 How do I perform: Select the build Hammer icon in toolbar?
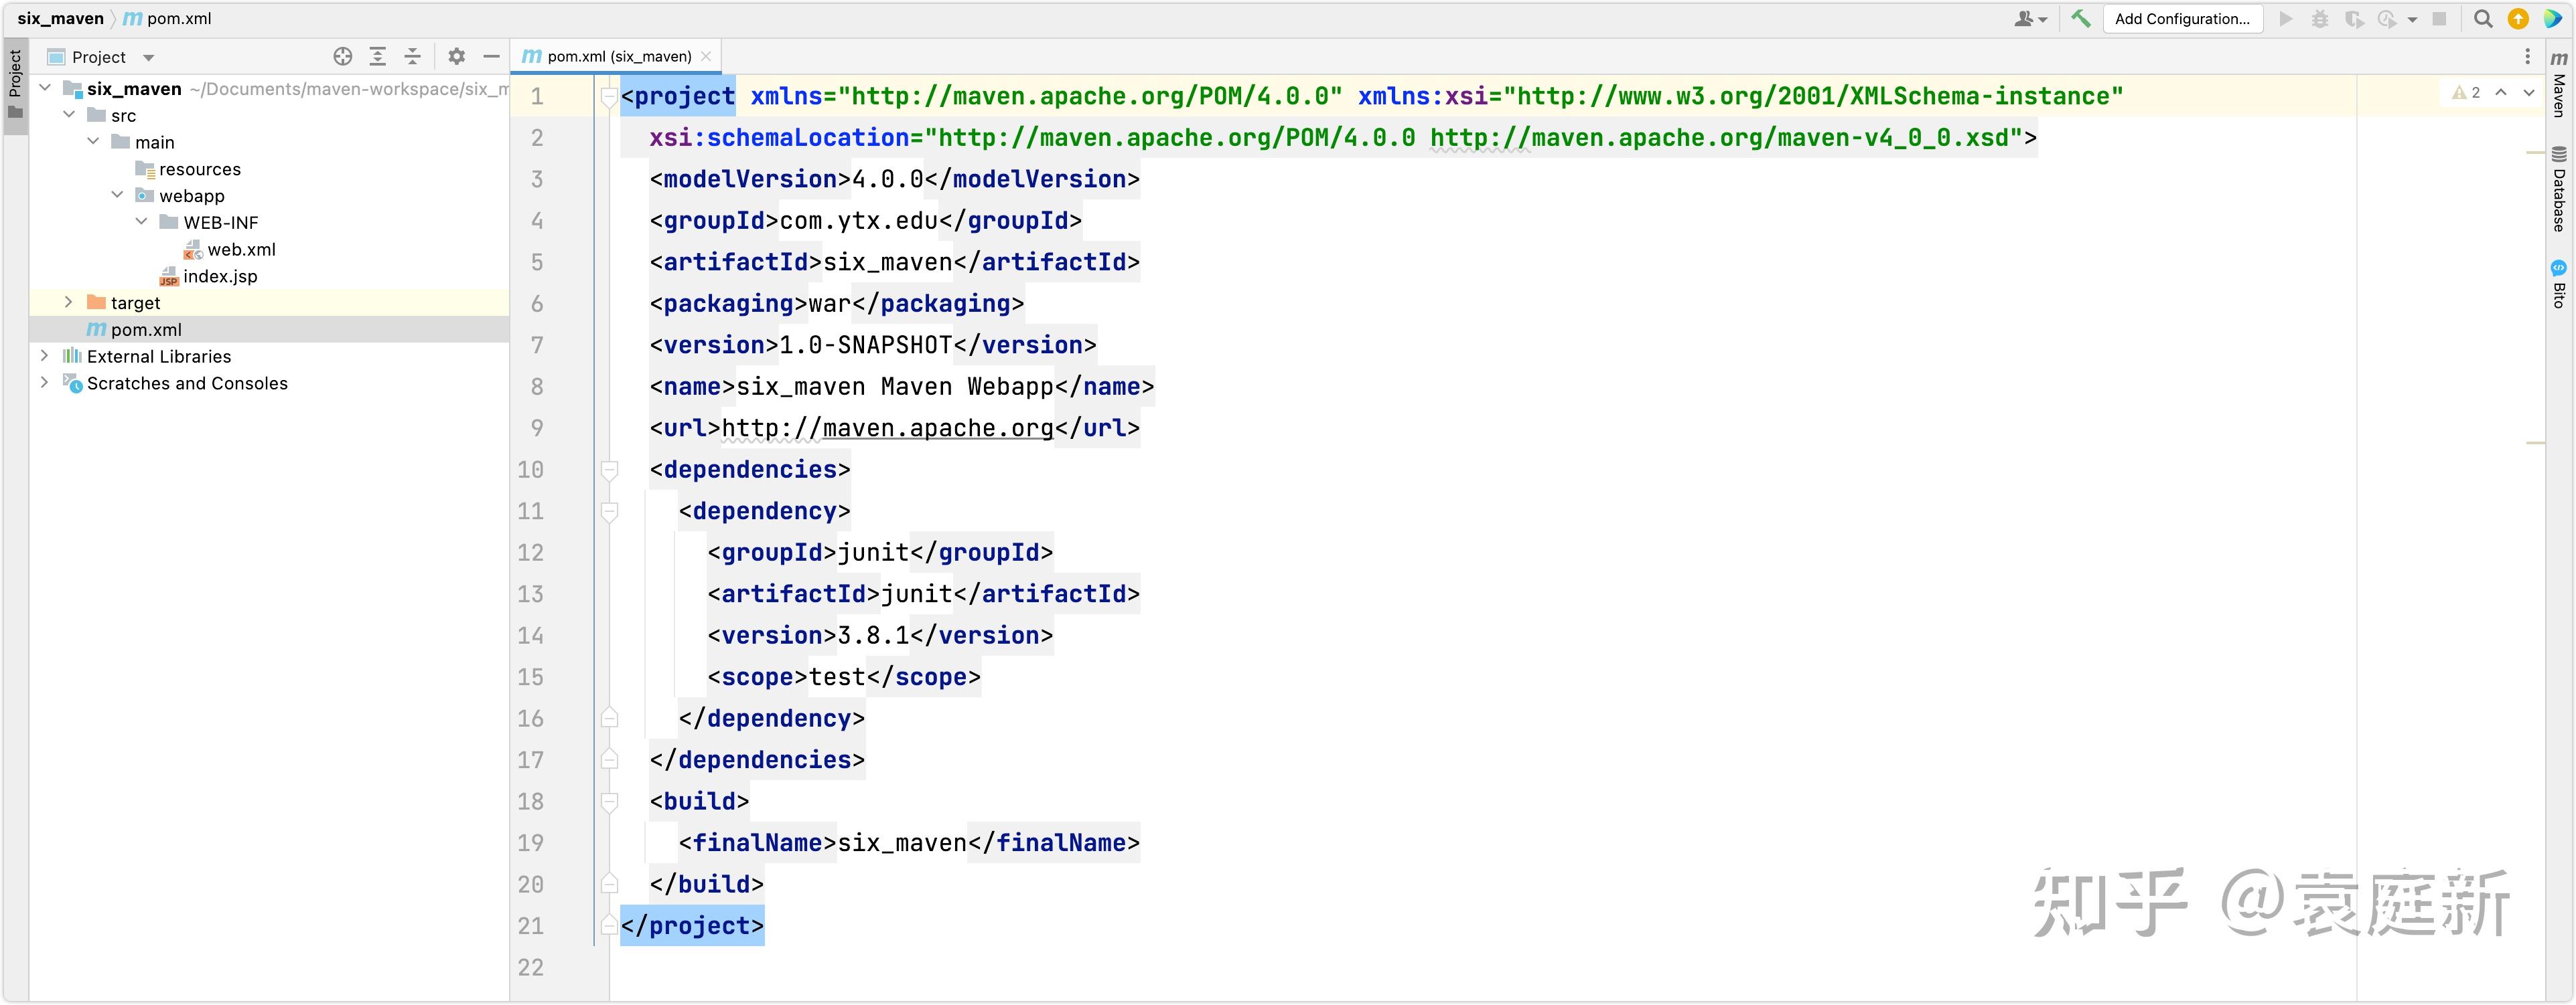click(2082, 18)
